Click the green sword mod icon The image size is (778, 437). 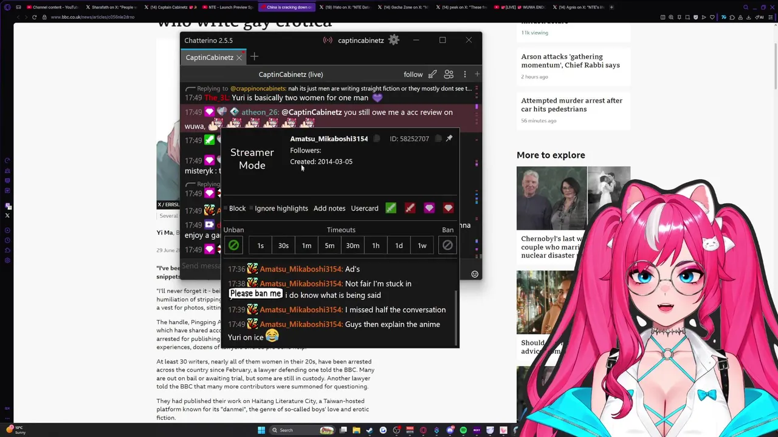pos(391,208)
